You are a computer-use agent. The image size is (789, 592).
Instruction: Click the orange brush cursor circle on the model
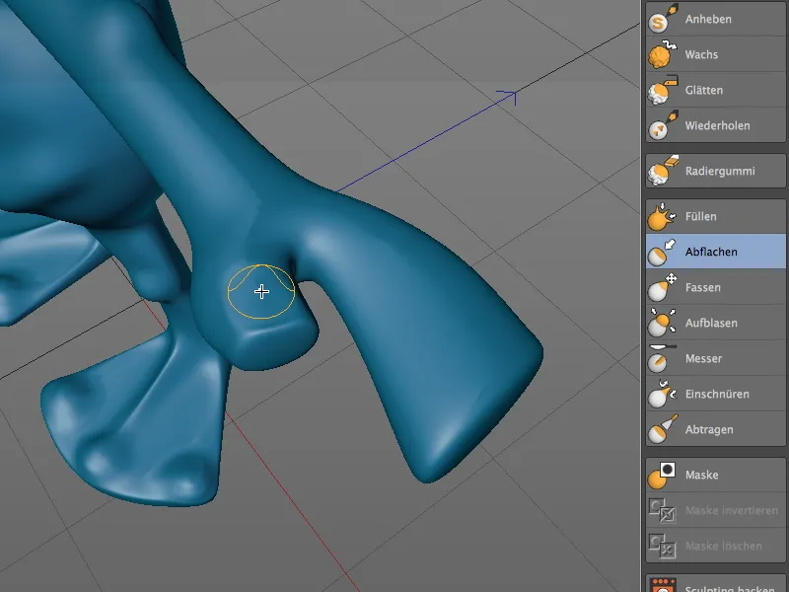(x=260, y=291)
